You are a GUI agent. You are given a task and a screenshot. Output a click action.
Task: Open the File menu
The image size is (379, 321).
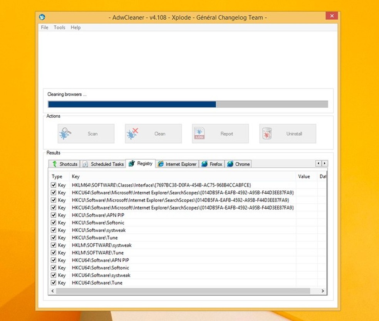[44, 28]
